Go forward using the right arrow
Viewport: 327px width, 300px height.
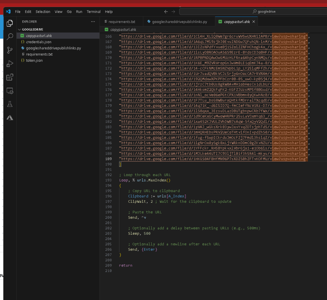pos(173,12)
